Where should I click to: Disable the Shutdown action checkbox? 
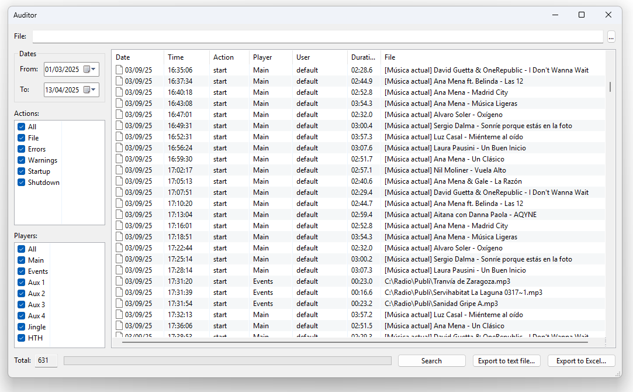click(x=22, y=183)
